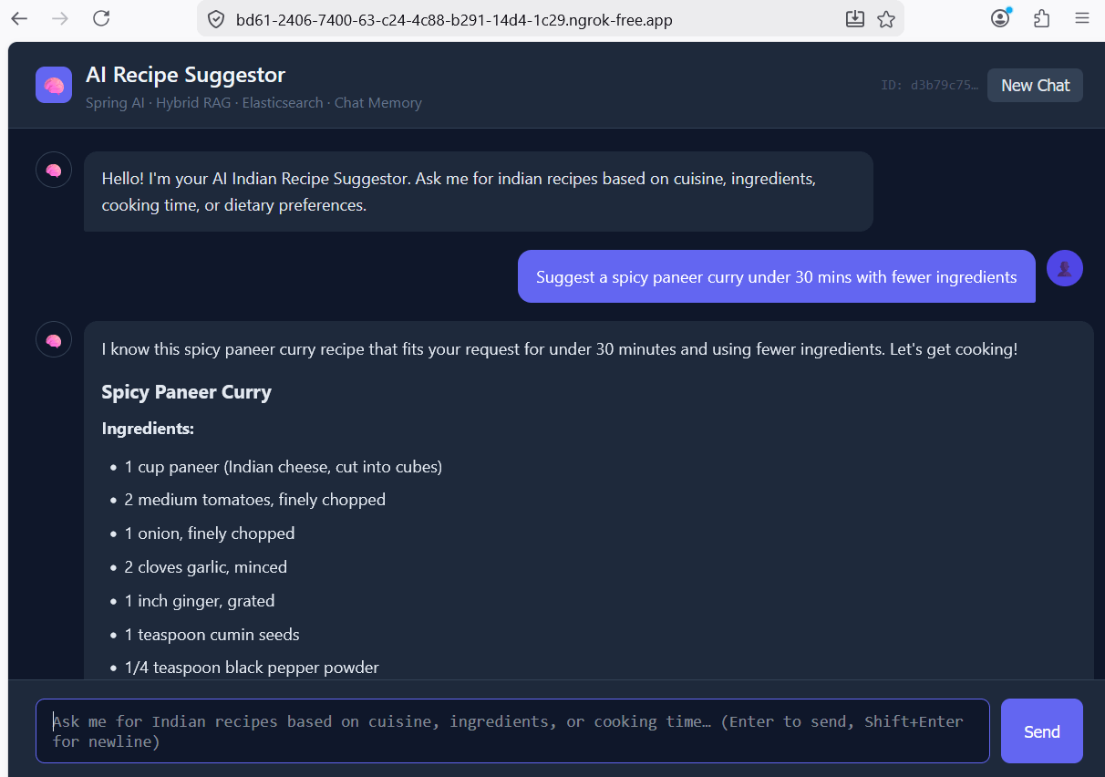Bookmark this page with star icon

(886, 19)
